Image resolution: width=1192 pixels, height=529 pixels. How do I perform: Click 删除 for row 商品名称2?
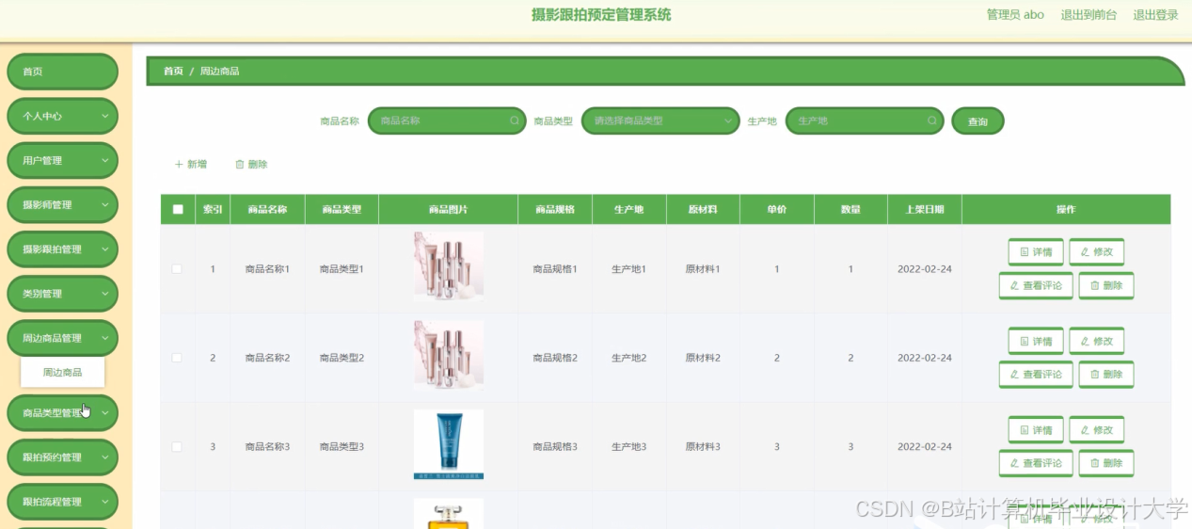(1106, 375)
